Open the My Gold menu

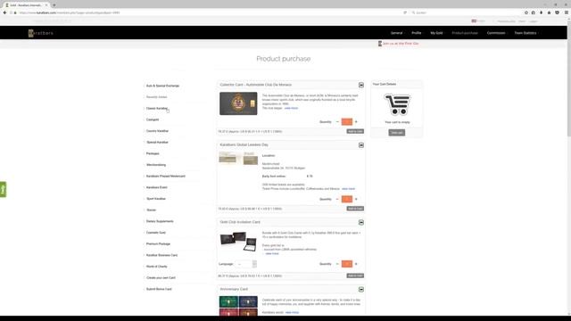pos(436,33)
